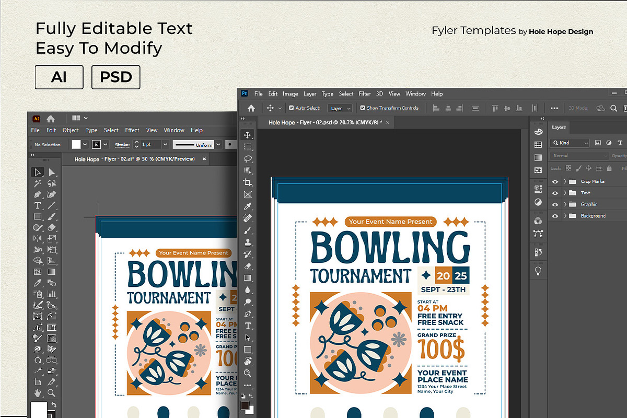The image size is (627, 418).
Task: Click Illustrator's stroke weight 1 pt field
Action: [150, 145]
